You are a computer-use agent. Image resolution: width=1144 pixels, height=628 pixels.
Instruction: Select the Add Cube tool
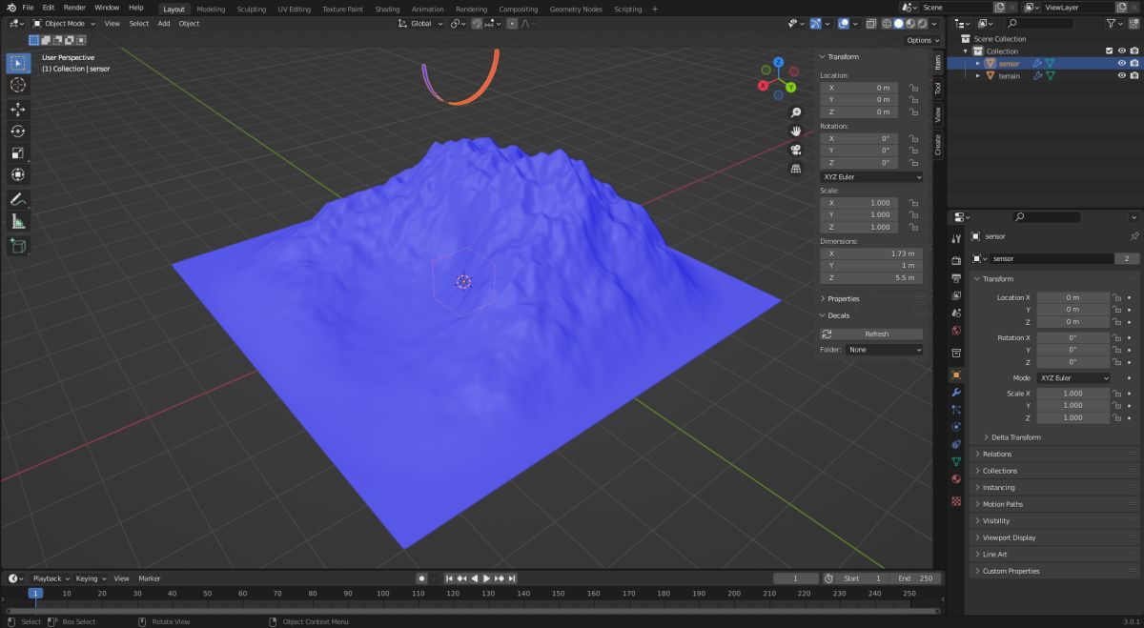(x=18, y=245)
